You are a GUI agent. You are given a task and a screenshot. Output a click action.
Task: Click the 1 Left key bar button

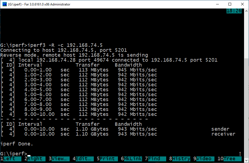[x=11, y=159]
